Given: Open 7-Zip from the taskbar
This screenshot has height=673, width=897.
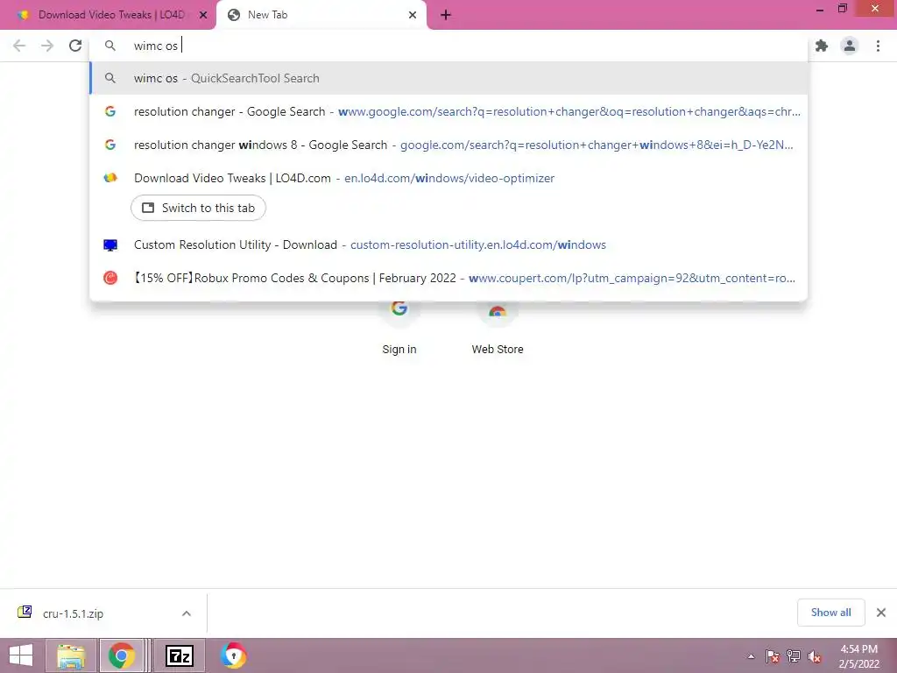Looking at the screenshot, I should (179, 655).
